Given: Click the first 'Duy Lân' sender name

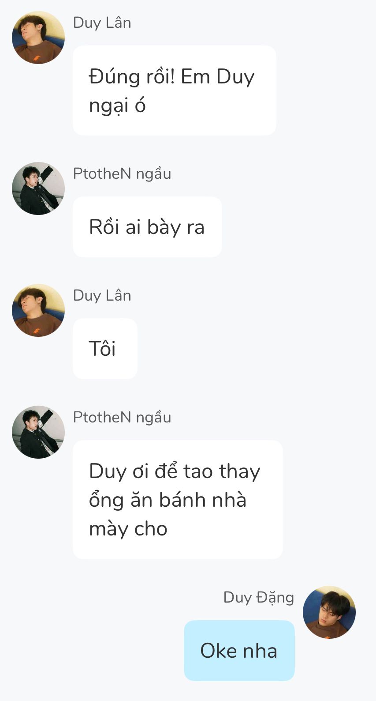Looking at the screenshot, I should tap(102, 23).
